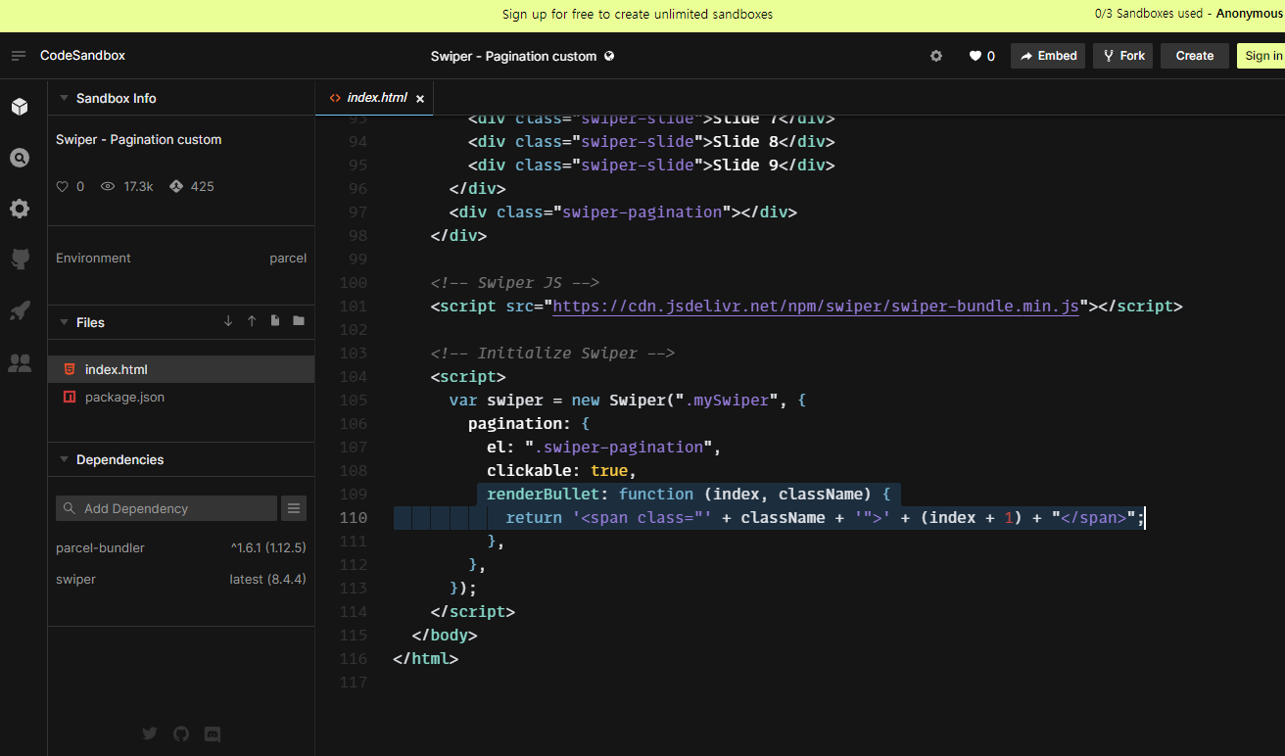Click the CodeSandbox logo text
The height and width of the screenshot is (756, 1285).
click(82, 56)
